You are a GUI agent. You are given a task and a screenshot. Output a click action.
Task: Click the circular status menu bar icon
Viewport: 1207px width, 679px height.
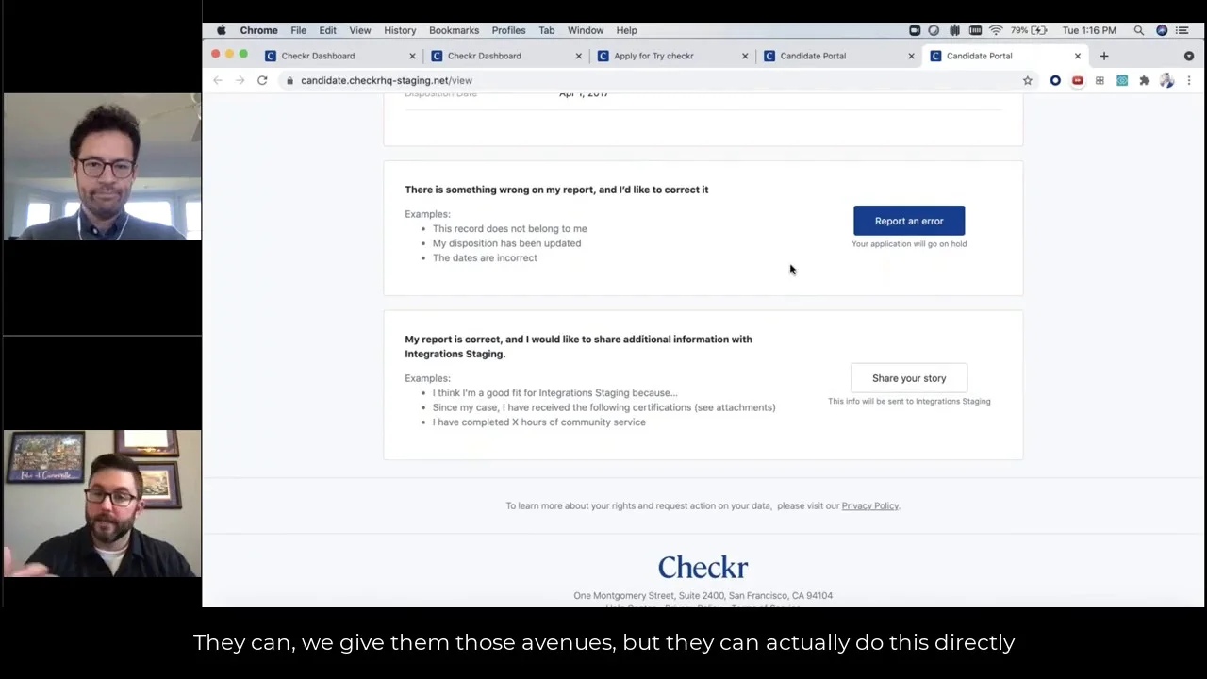tap(934, 30)
